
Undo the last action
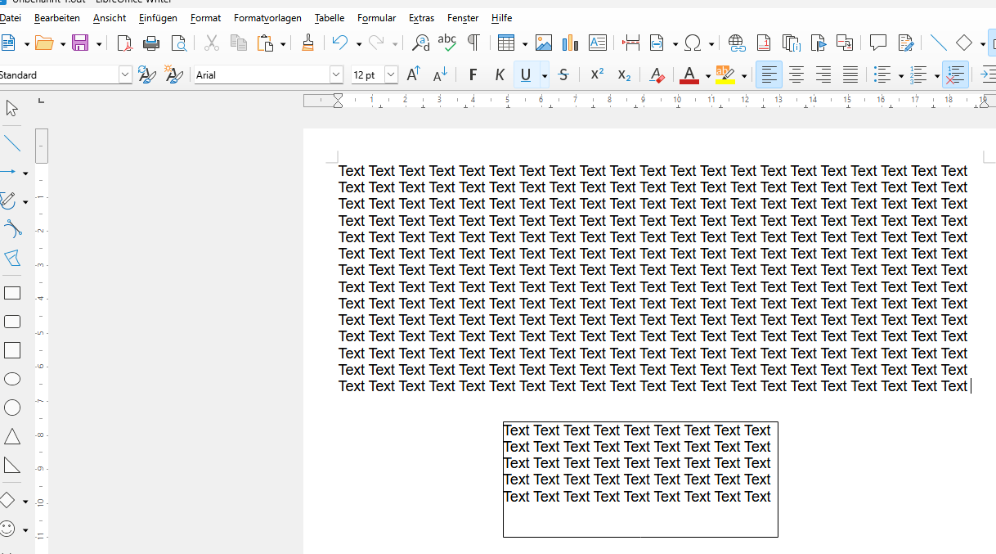tap(340, 43)
